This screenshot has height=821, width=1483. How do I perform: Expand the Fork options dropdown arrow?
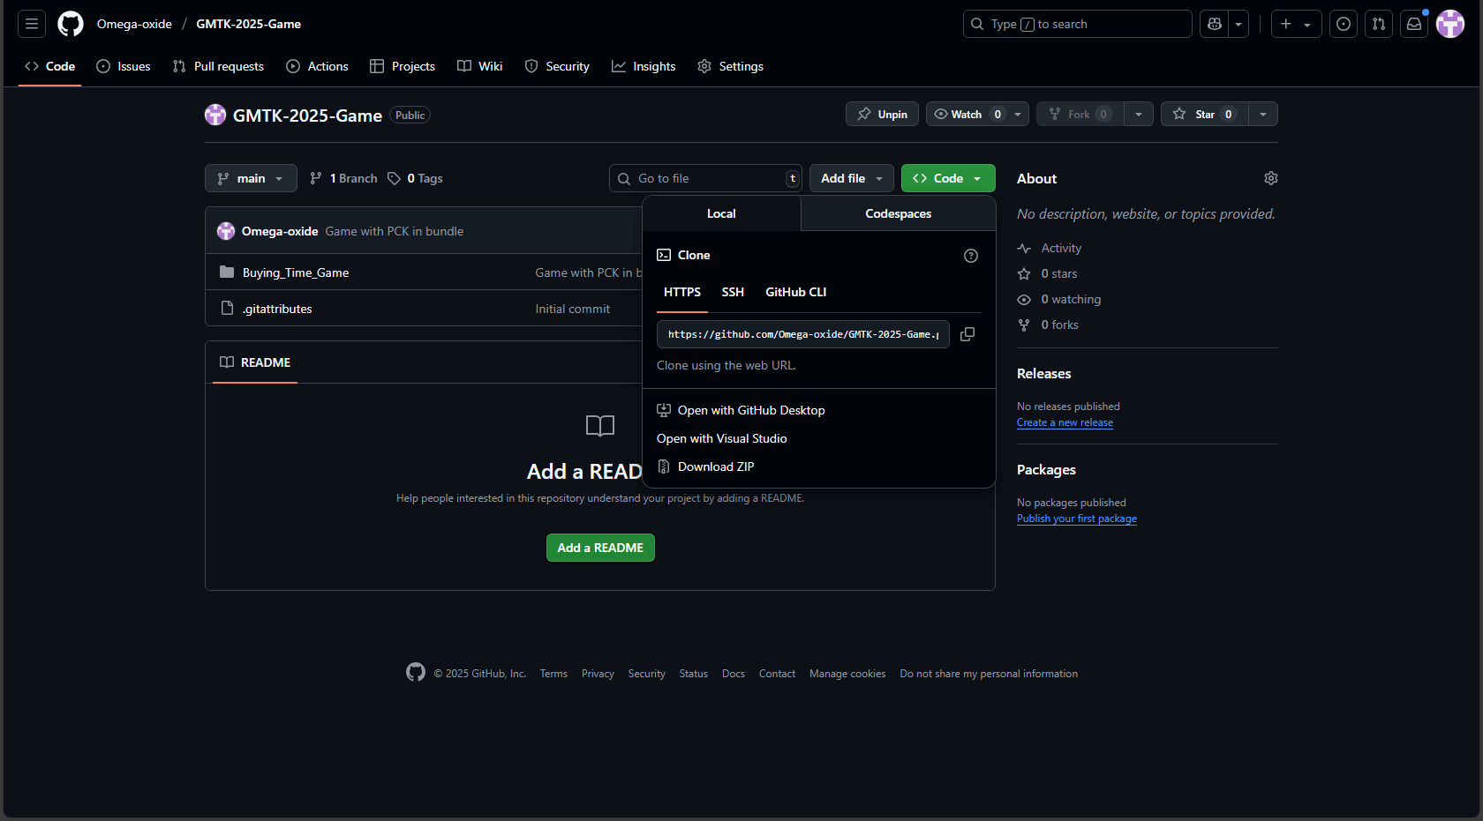(x=1139, y=114)
